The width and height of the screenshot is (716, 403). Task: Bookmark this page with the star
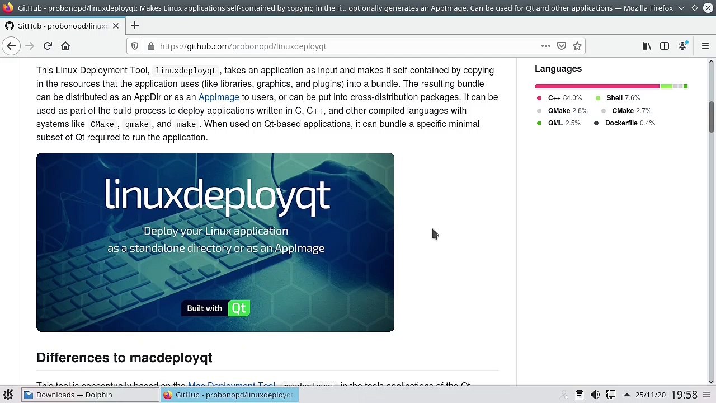point(577,46)
